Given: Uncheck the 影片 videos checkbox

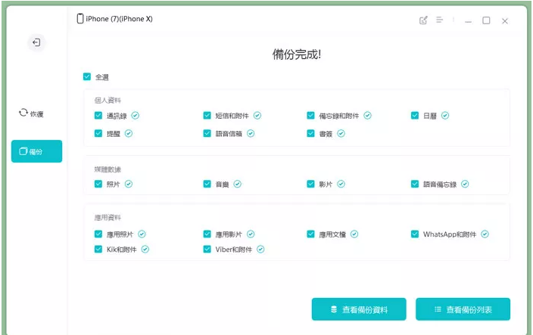Looking at the screenshot, I should click(310, 184).
